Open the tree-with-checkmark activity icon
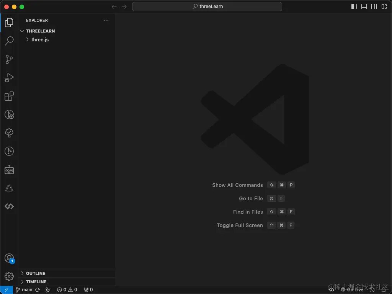 click(x=9, y=133)
